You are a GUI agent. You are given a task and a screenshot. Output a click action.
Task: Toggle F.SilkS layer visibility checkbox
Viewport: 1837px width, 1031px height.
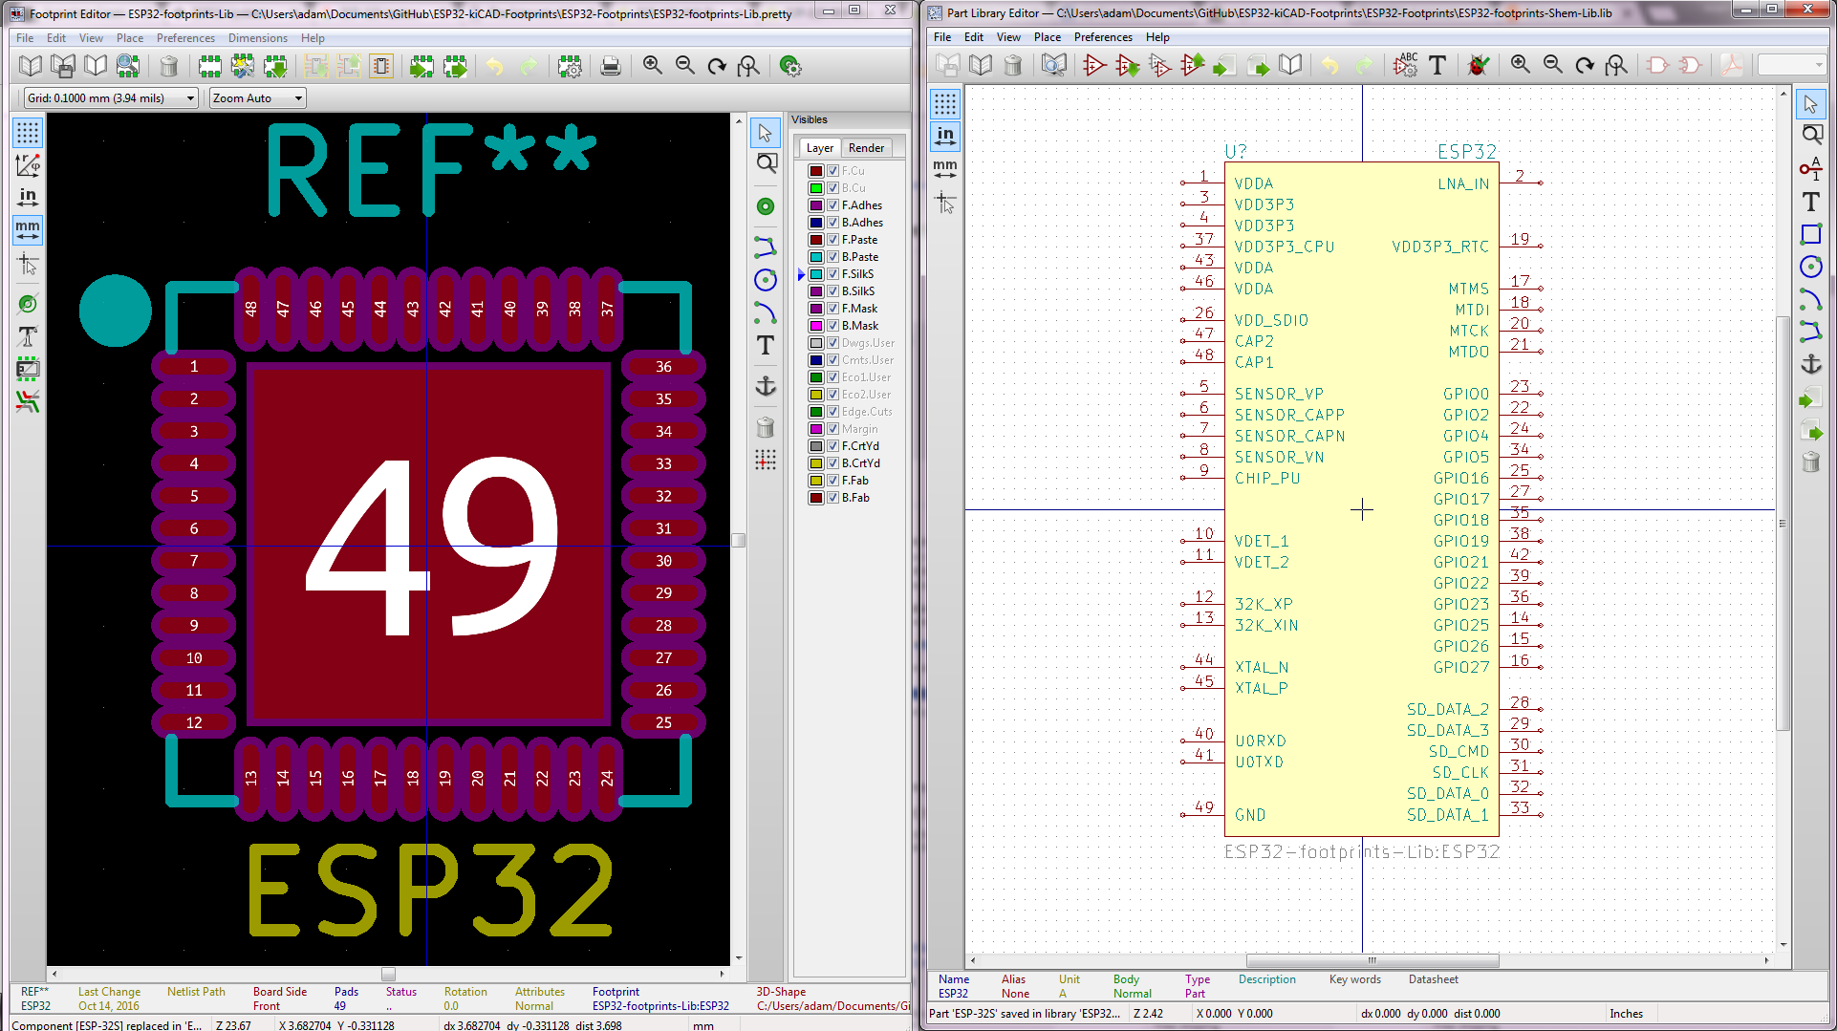832,274
